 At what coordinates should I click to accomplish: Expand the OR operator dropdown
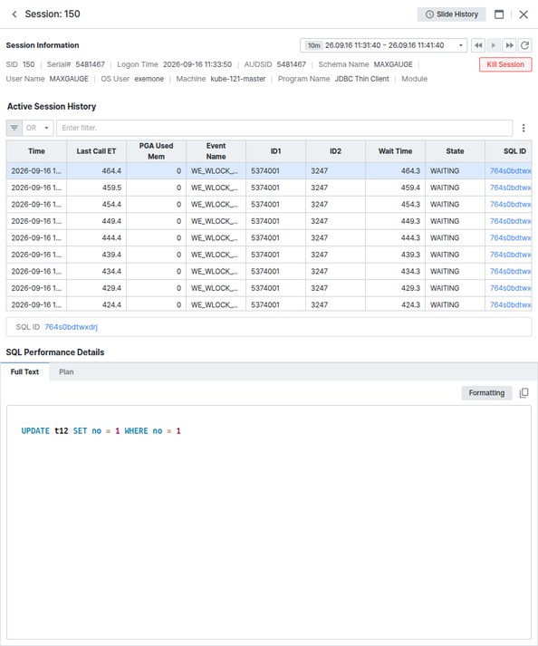point(37,128)
